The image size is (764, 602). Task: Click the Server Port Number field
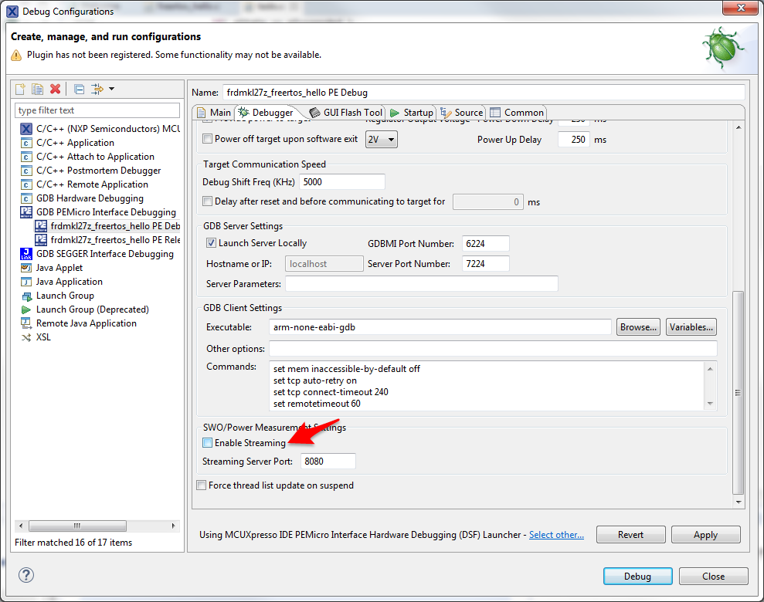(486, 264)
